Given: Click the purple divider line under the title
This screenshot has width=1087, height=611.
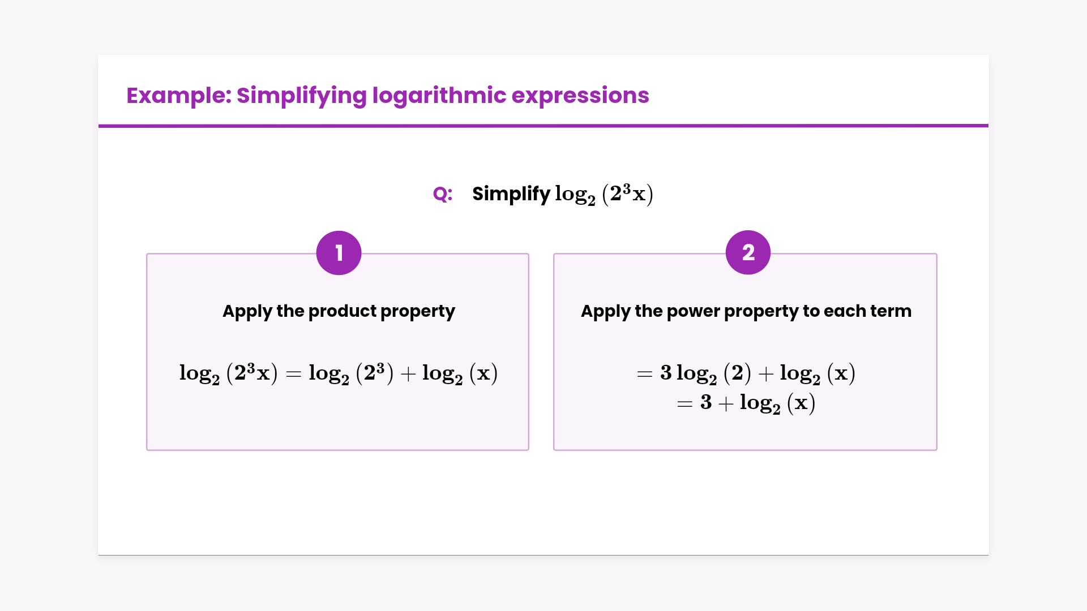Looking at the screenshot, I should click(543, 126).
